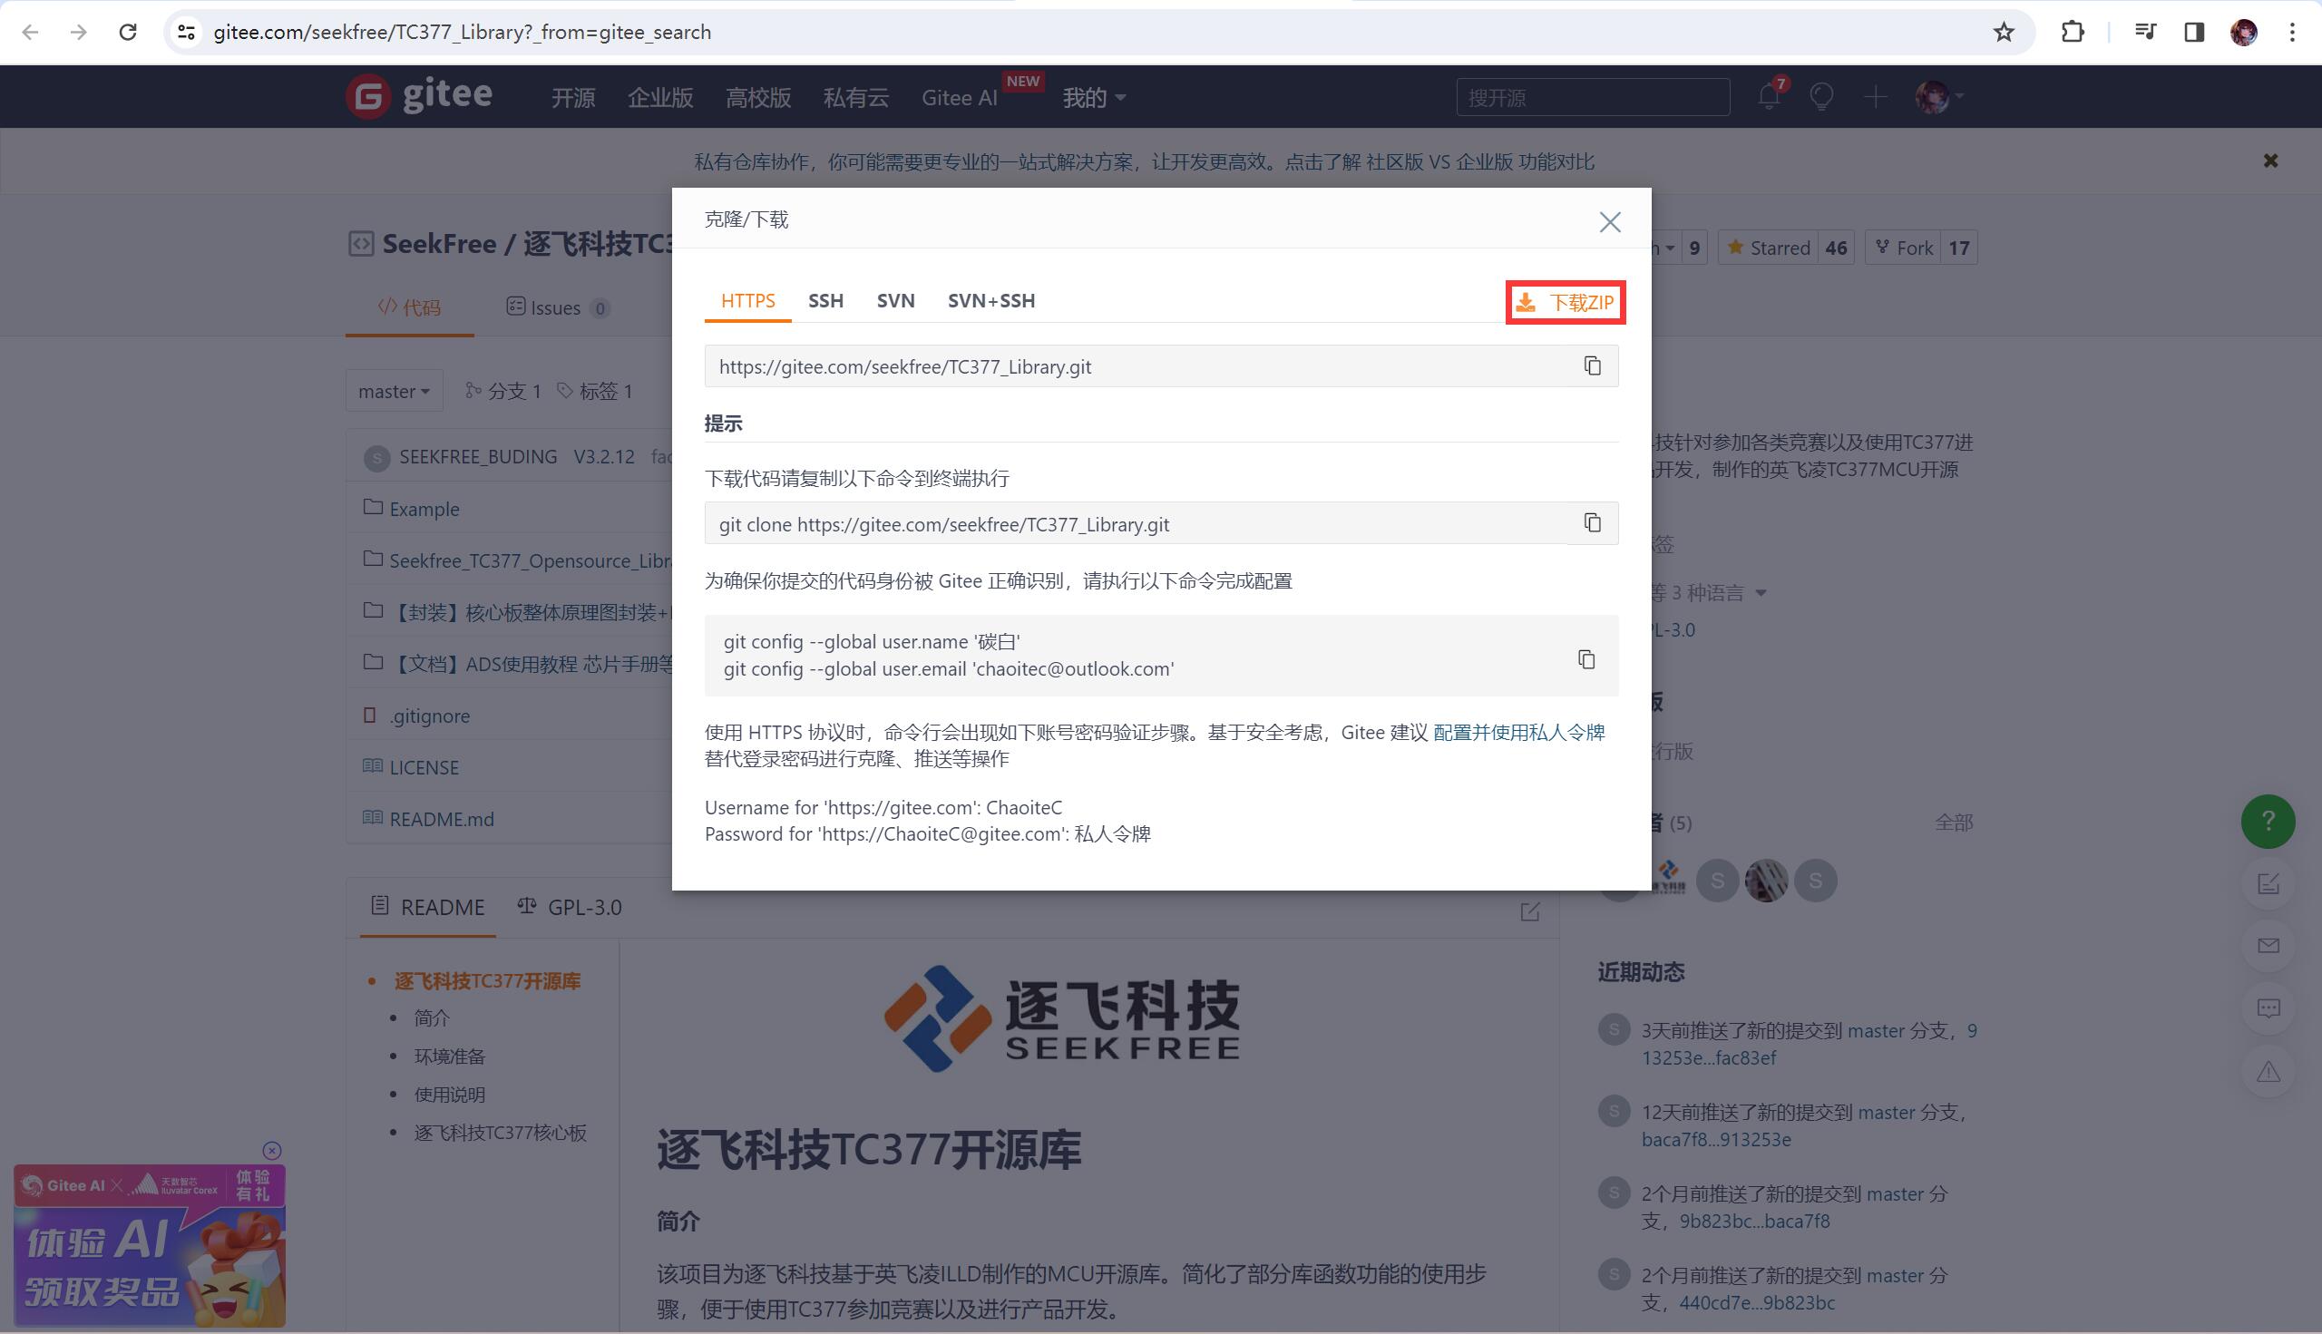Switch to the SVN+SSH tab
The image size is (2322, 1334).
991,300
